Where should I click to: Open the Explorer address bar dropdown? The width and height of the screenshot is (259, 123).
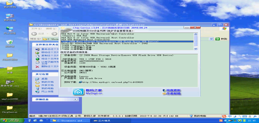point(211,39)
